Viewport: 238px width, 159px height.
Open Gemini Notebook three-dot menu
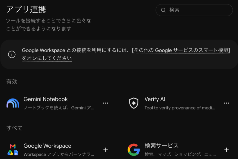coord(106,103)
